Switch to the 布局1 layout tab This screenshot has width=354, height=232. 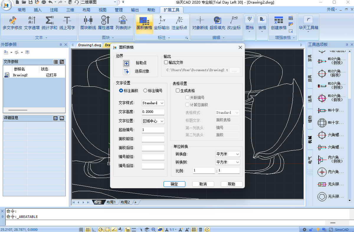[111, 202]
